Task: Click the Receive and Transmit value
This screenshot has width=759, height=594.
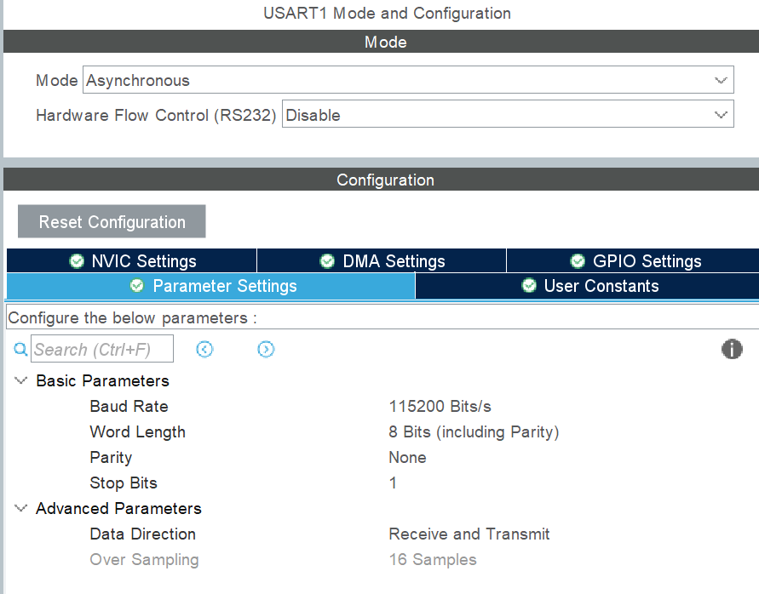Action: [469, 534]
